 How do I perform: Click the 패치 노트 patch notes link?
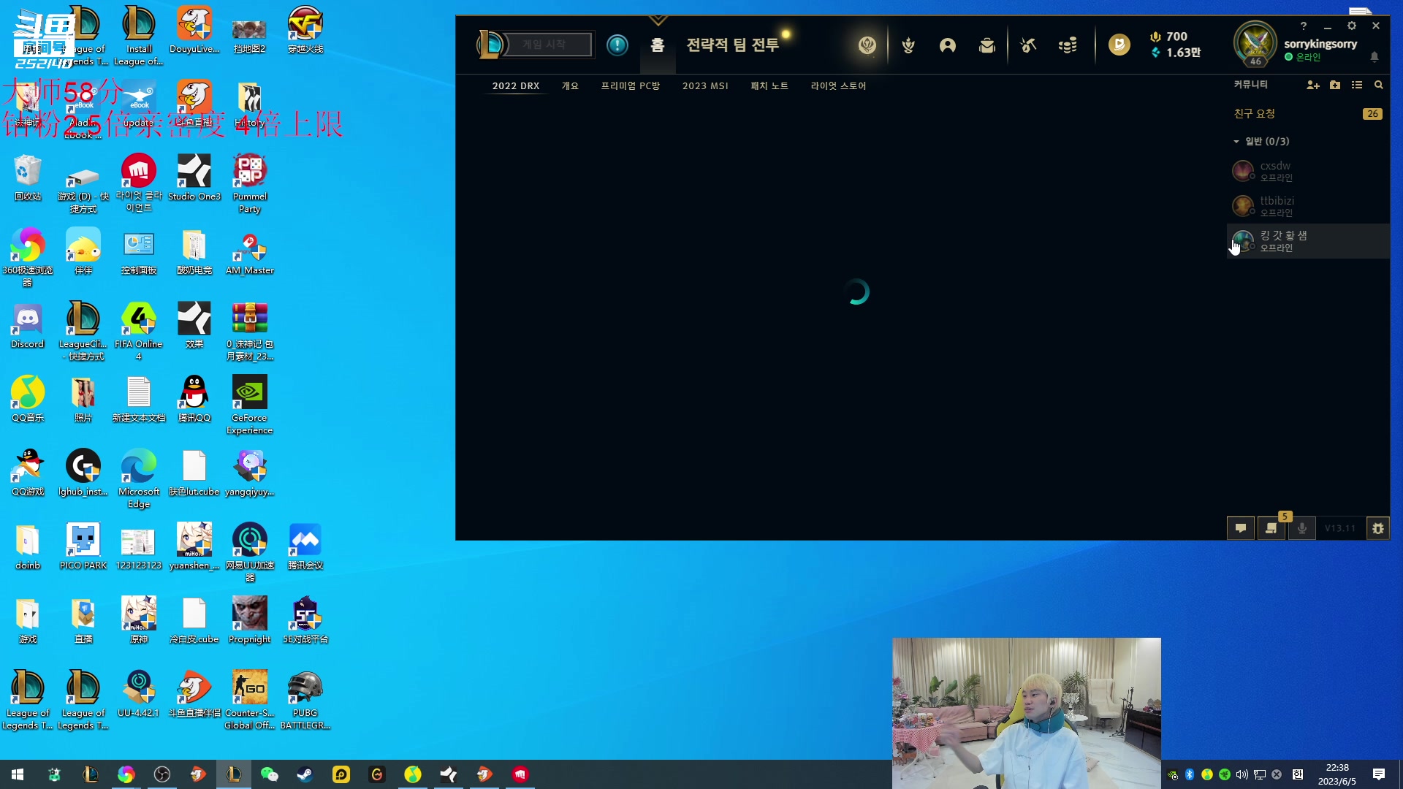point(769,86)
